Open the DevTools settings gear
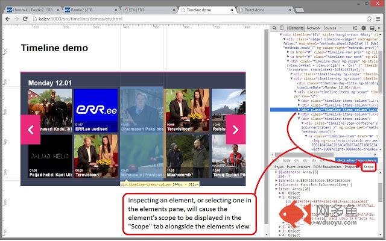386x241 pixels. point(363,28)
